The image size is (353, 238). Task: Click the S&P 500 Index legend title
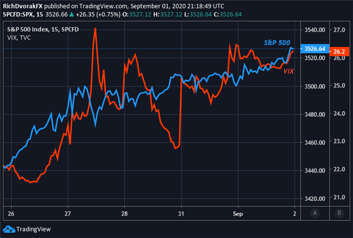(x=43, y=29)
